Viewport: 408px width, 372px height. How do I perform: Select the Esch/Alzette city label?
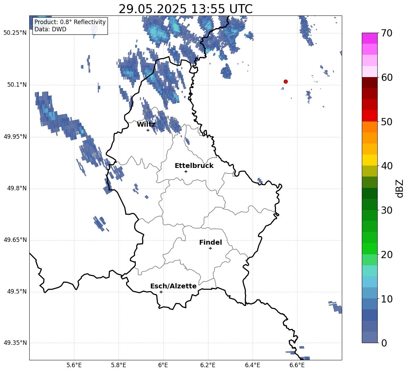(173, 286)
